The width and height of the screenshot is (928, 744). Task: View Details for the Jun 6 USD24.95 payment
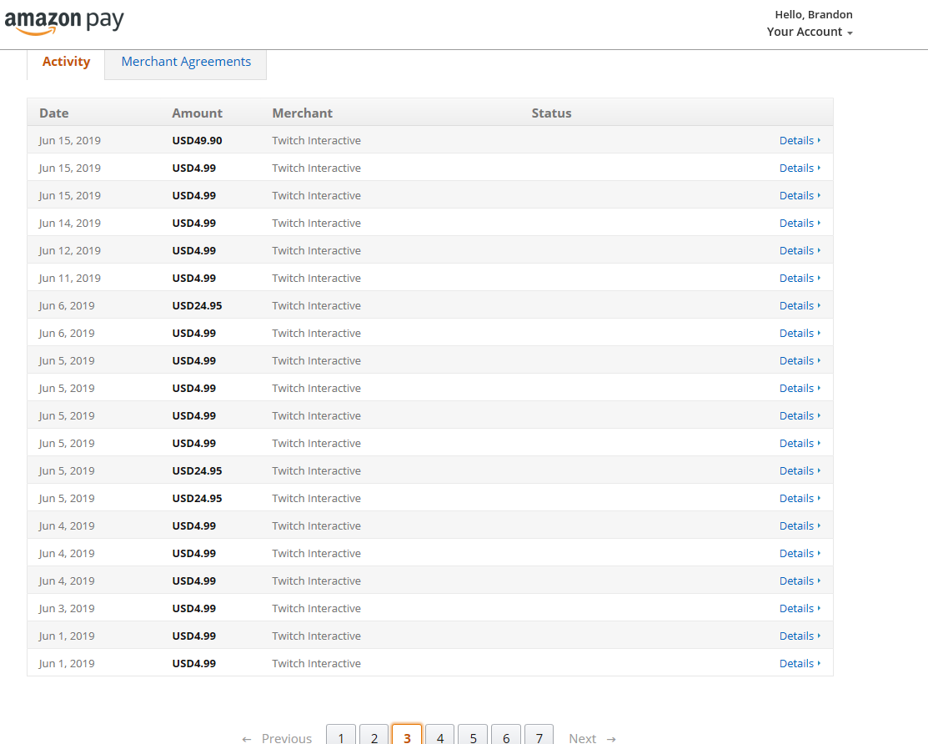800,305
